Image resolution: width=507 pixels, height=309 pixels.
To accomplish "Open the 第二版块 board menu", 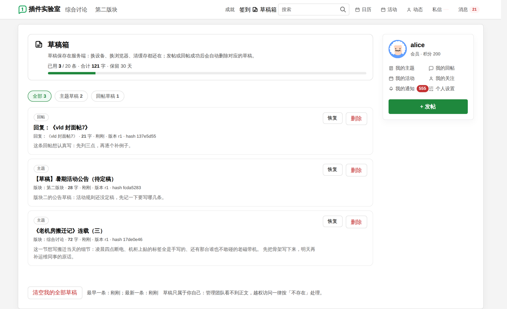I will point(106,9).
